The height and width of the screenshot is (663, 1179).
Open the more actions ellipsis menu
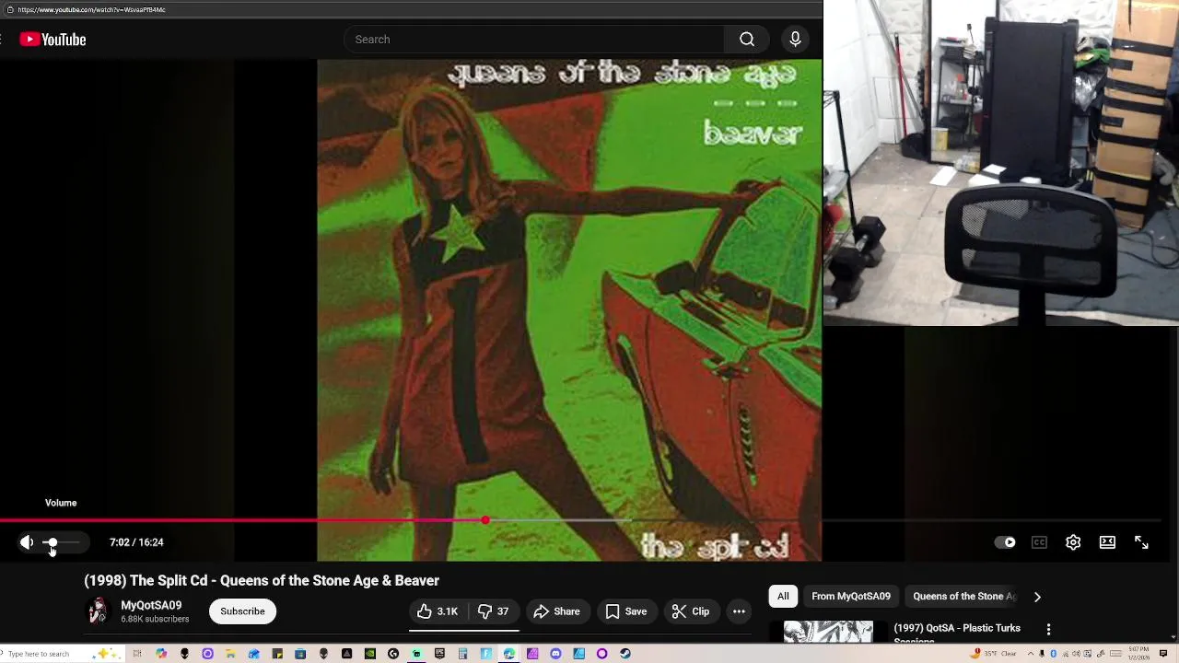coord(739,611)
